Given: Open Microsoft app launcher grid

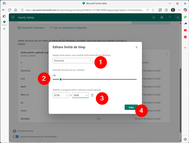Looking at the screenshot, I should tap(13, 17).
